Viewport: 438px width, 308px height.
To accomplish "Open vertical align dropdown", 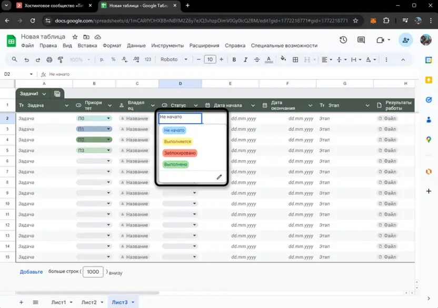I will click(x=341, y=59).
